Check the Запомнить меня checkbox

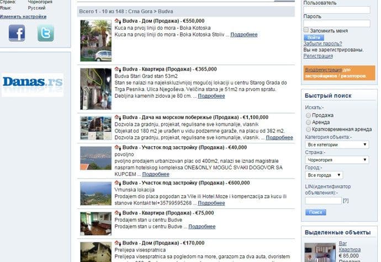(306, 30)
